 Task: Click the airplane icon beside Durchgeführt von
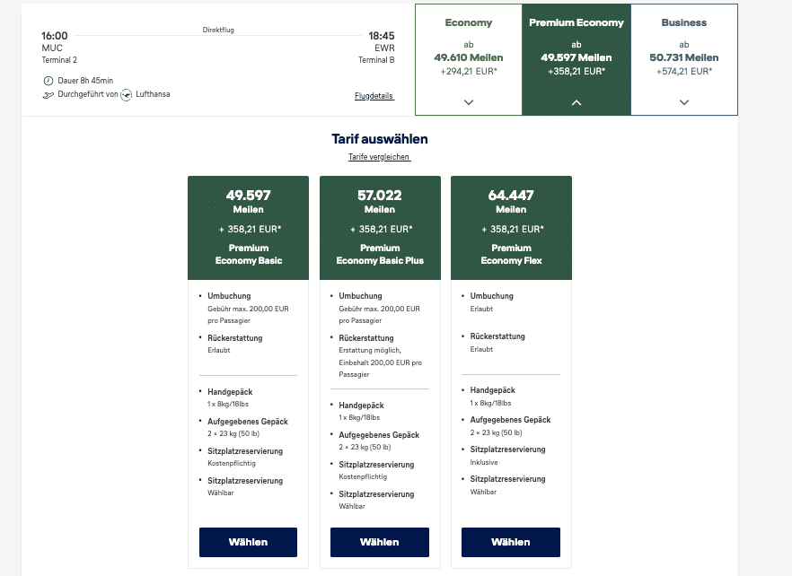48,94
